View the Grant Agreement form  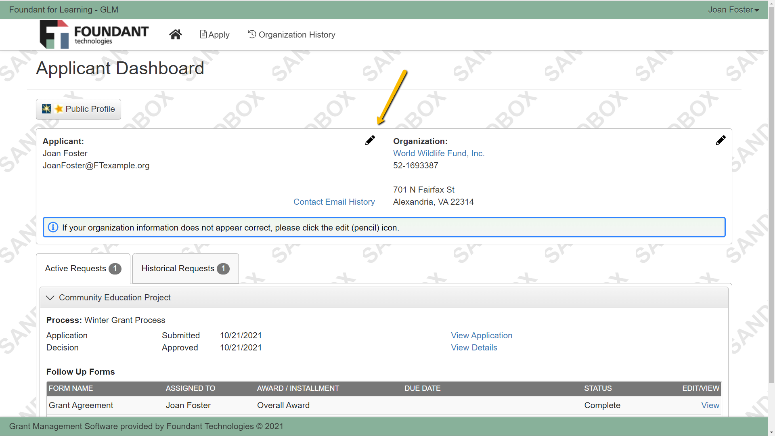point(710,405)
